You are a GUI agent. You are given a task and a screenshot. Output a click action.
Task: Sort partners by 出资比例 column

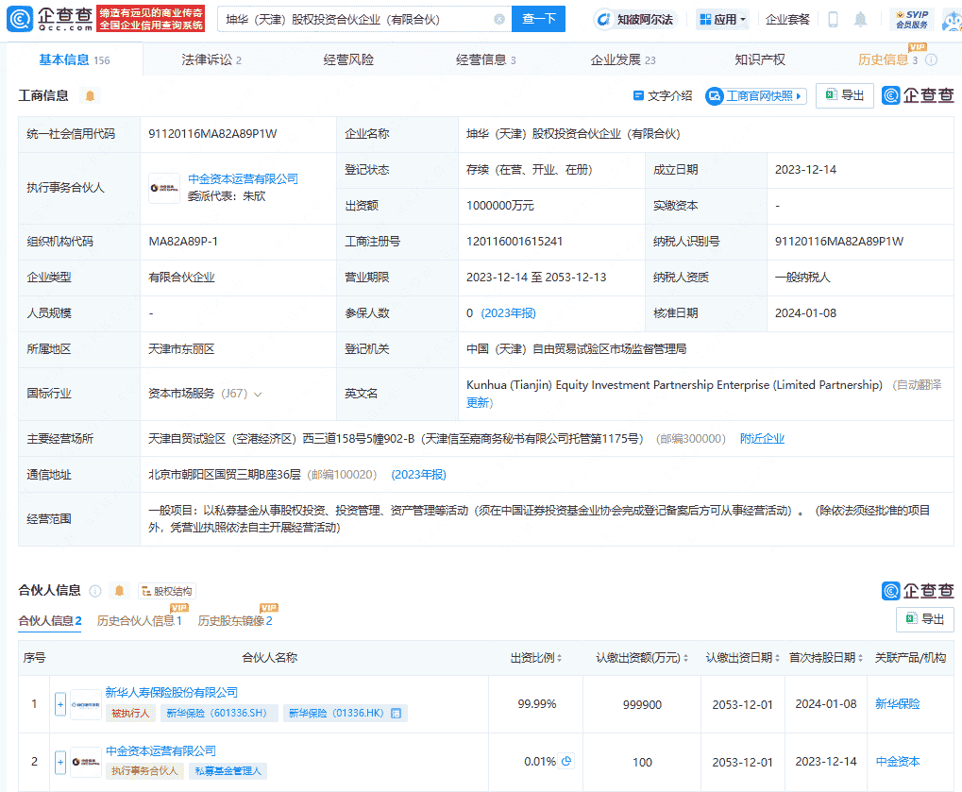(x=535, y=658)
